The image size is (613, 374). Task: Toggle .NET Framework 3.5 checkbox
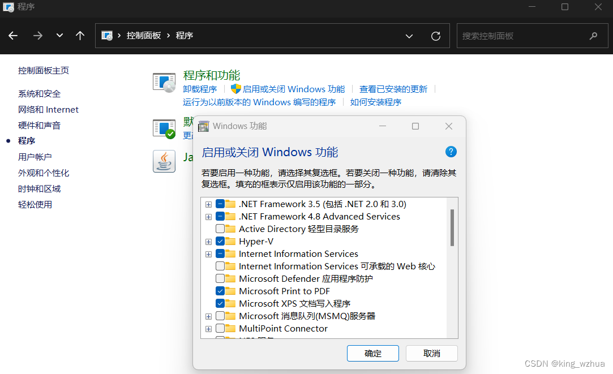[220, 204]
